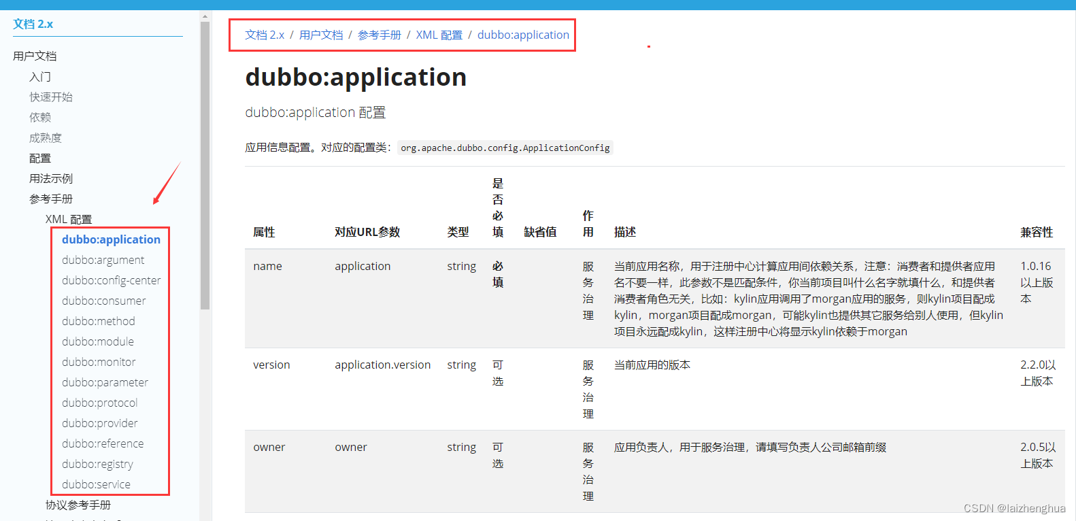
Task: Click org.apache.dubbo.config.ApplicationConfig class name
Action: 505,148
